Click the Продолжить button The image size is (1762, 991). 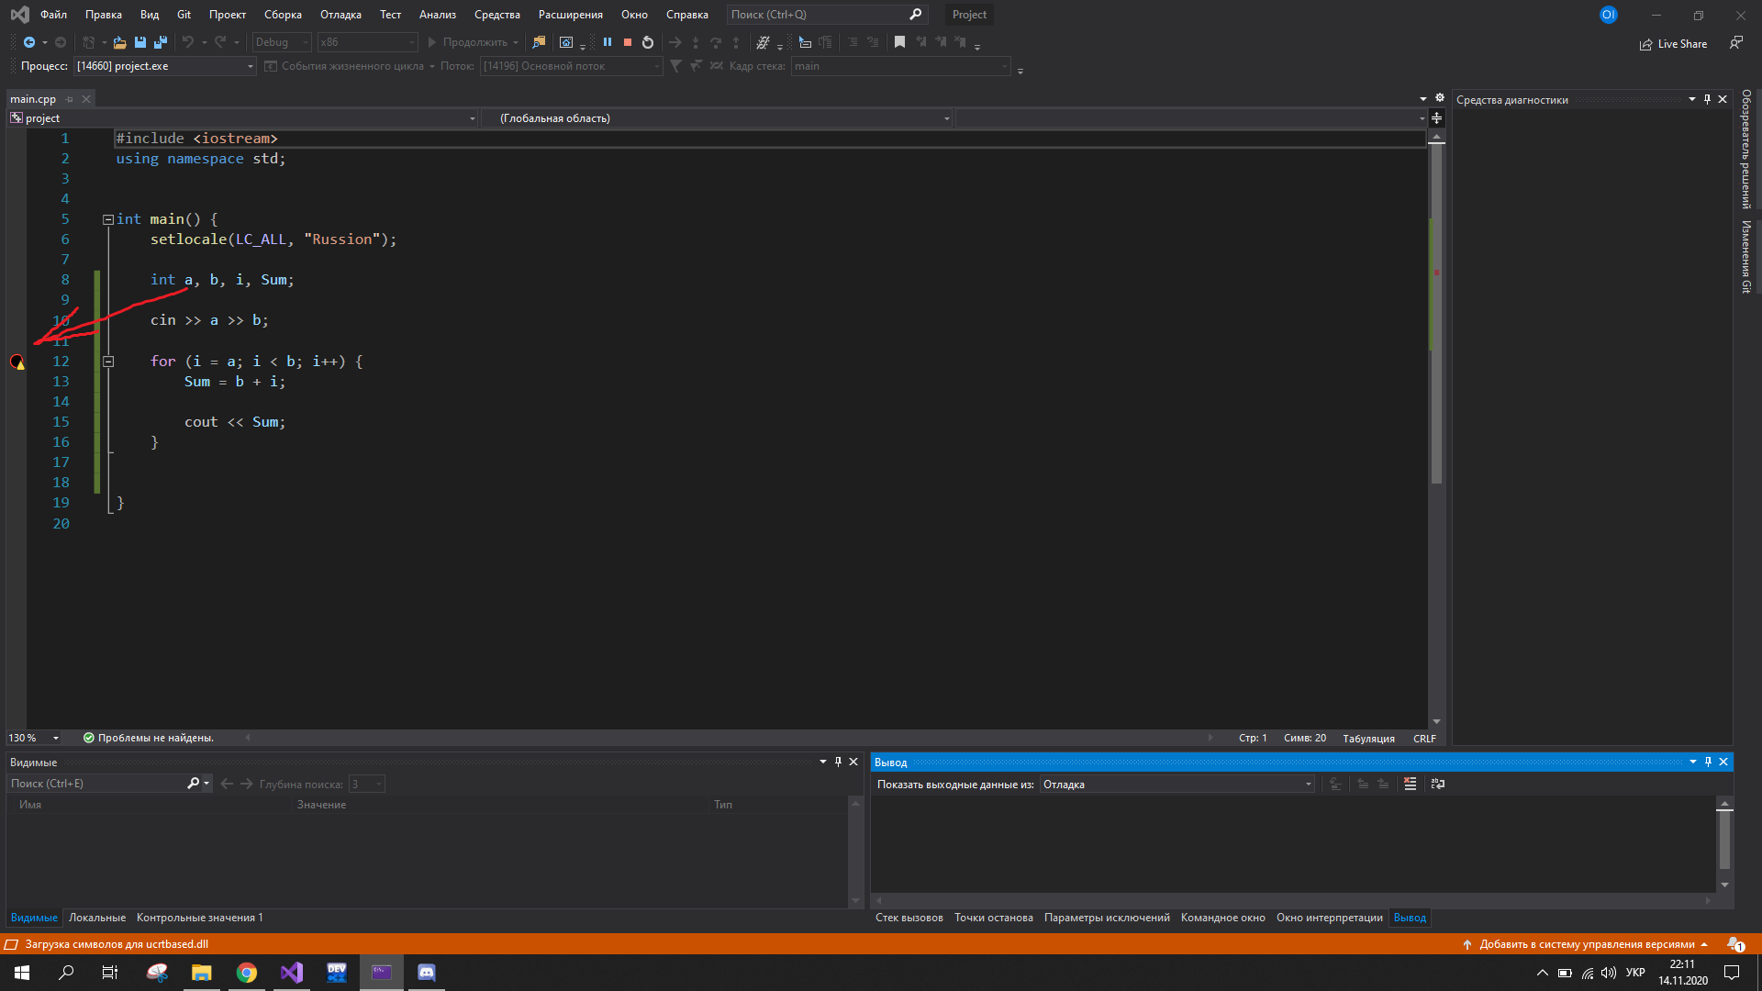click(467, 42)
